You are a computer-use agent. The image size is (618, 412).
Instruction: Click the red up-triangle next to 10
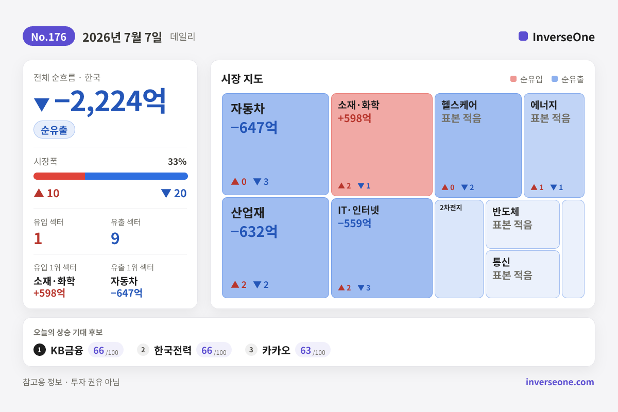point(39,193)
